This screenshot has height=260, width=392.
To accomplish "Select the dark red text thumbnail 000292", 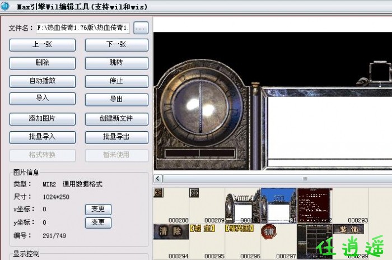I will click(x=315, y=206).
